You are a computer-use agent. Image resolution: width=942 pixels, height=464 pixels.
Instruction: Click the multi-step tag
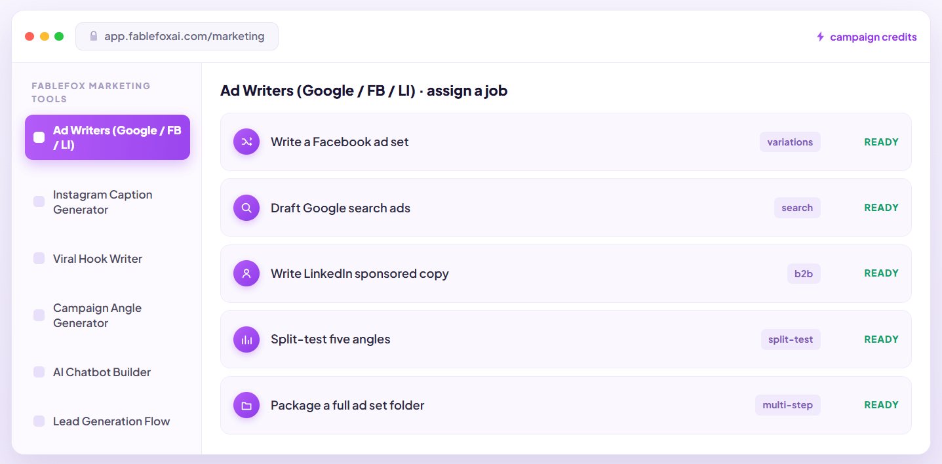788,405
